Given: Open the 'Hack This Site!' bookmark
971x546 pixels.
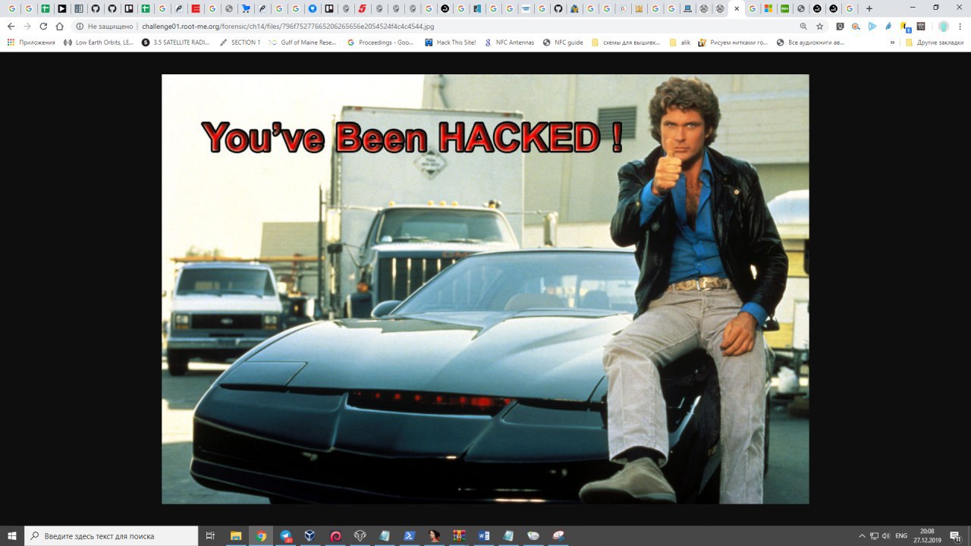Looking at the screenshot, I should pos(451,42).
